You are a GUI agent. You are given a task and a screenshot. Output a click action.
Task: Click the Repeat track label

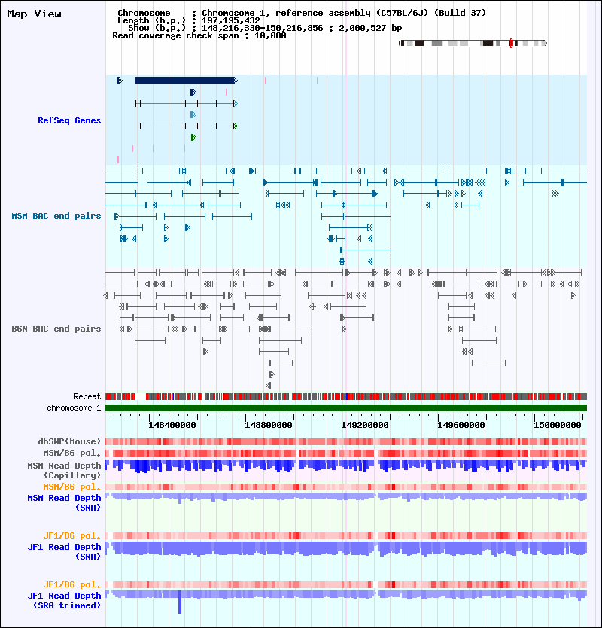87,396
